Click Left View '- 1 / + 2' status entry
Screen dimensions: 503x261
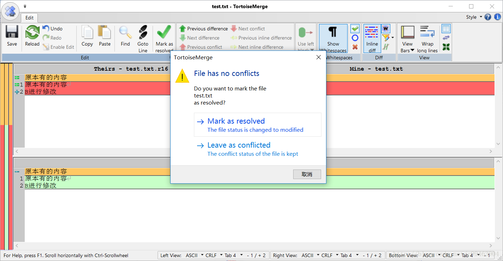pyautogui.click(x=256, y=255)
